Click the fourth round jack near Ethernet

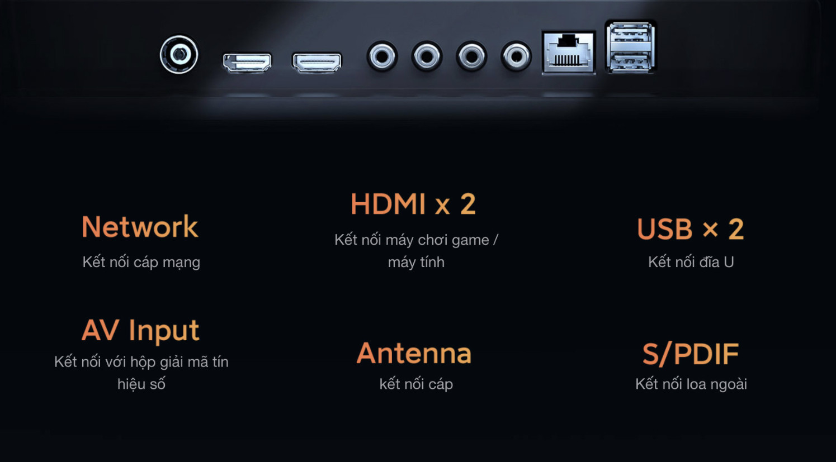(x=516, y=56)
